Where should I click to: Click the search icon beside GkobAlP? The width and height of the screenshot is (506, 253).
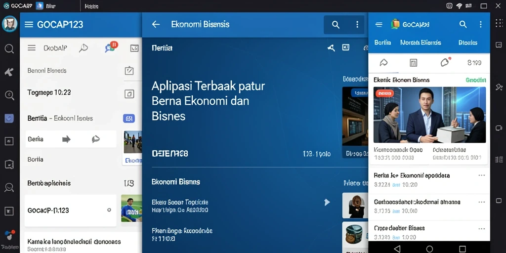[x=83, y=48]
